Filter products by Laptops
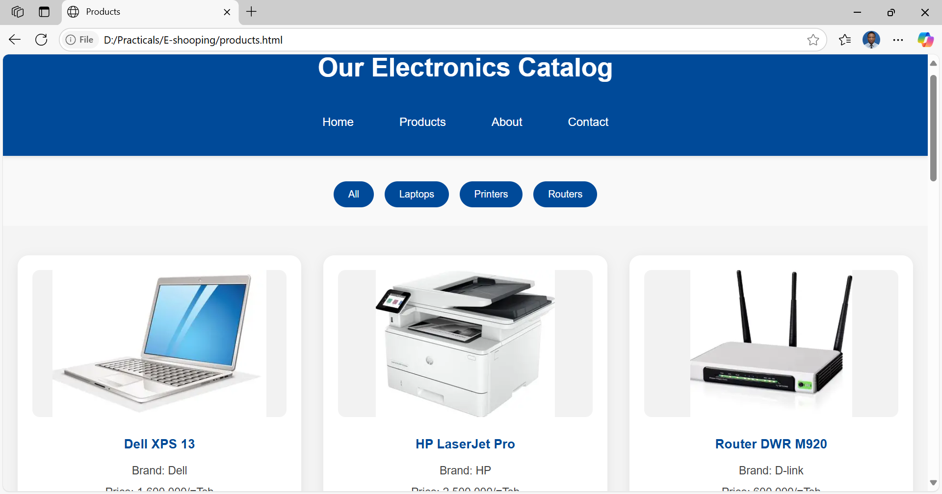 point(417,194)
